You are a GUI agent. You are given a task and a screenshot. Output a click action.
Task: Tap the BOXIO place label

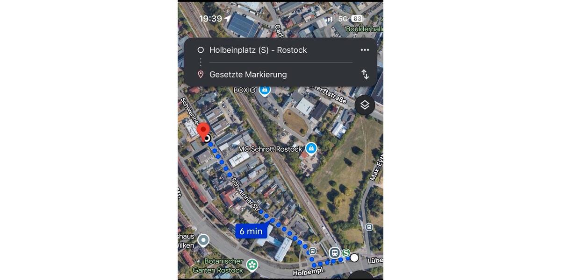coord(245,90)
